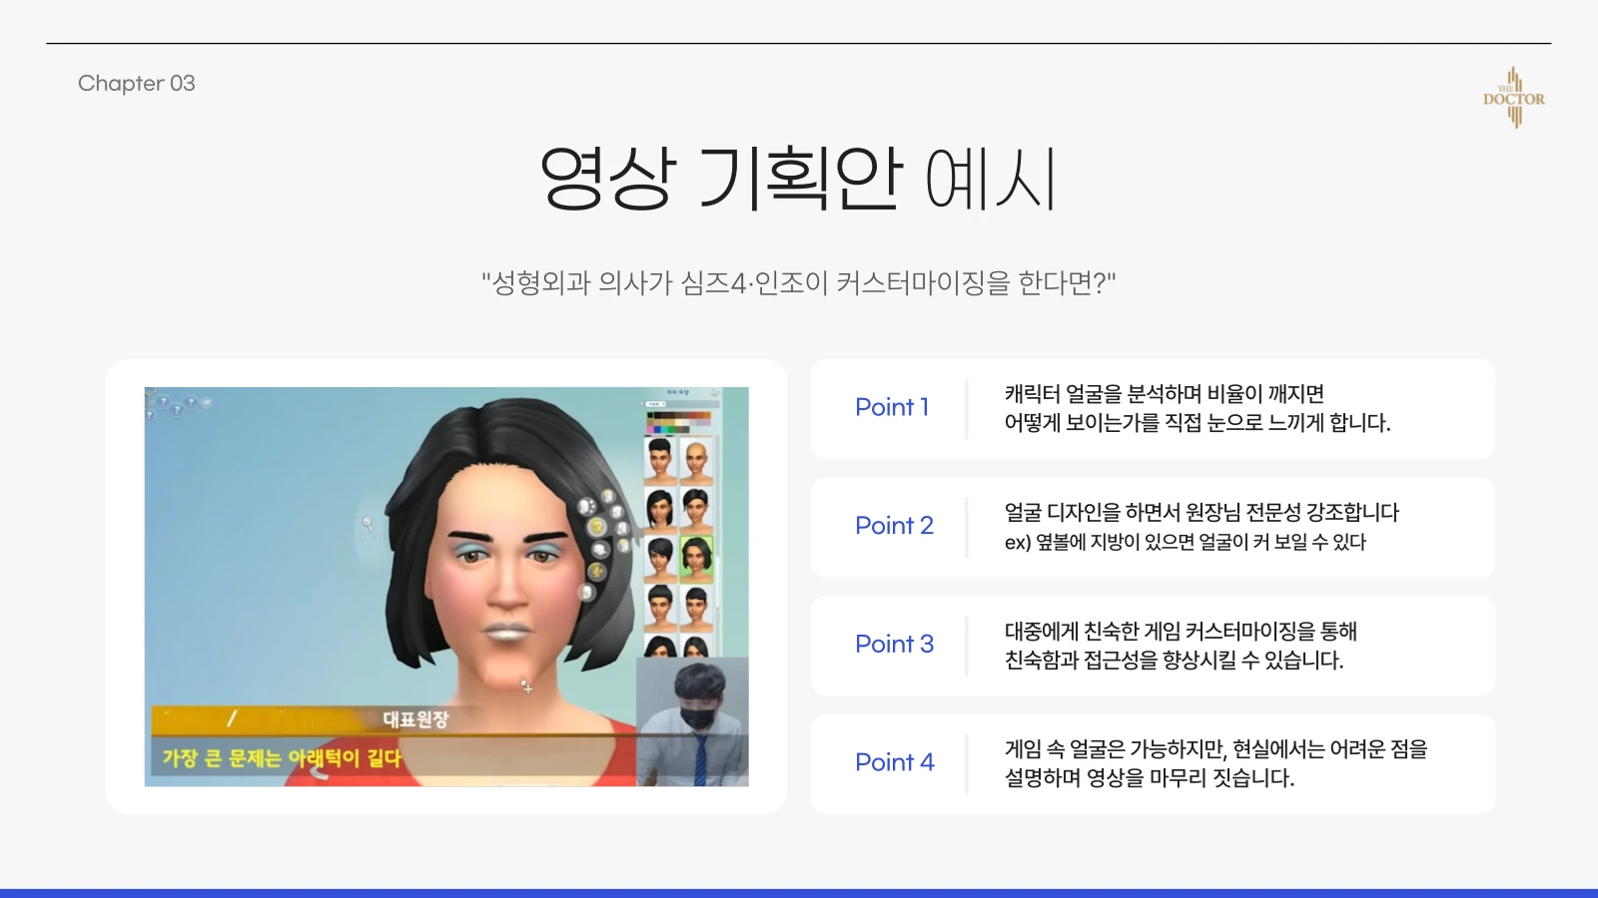1598x898 pixels.
Task: Click the text "어떻게 보이는가를 직접 눈으로 느끼게 합니다."
Action: click(1198, 423)
